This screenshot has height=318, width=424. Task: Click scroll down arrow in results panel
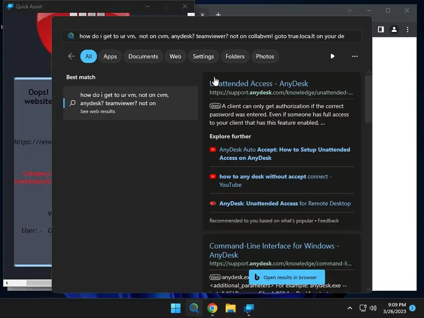pyautogui.click(x=368, y=289)
